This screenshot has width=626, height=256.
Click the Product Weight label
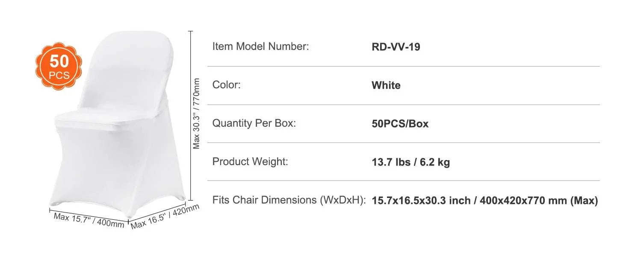coord(250,162)
